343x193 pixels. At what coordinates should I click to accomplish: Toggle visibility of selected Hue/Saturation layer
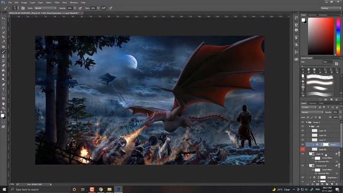click(303, 145)
